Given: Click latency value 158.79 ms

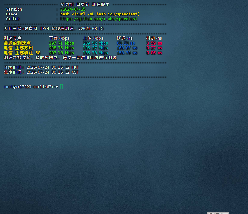Looking at the screenshot, I should 127,53.
